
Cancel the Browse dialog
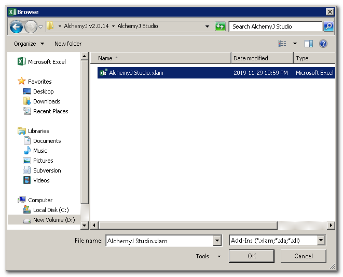coord(303,256)
